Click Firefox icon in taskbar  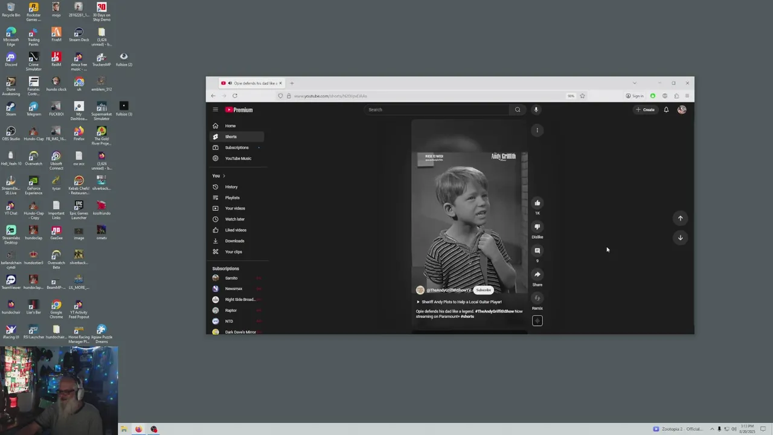[x=138, y=430]
